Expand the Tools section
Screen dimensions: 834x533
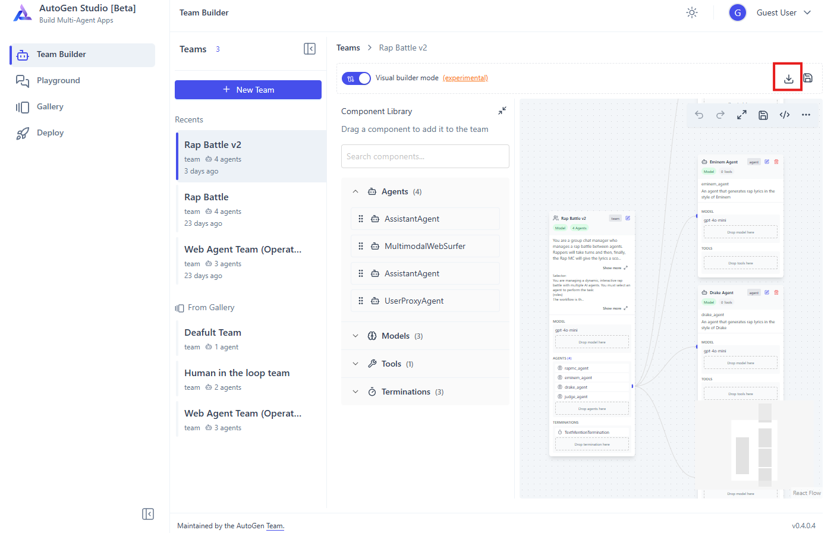(355, 364)
